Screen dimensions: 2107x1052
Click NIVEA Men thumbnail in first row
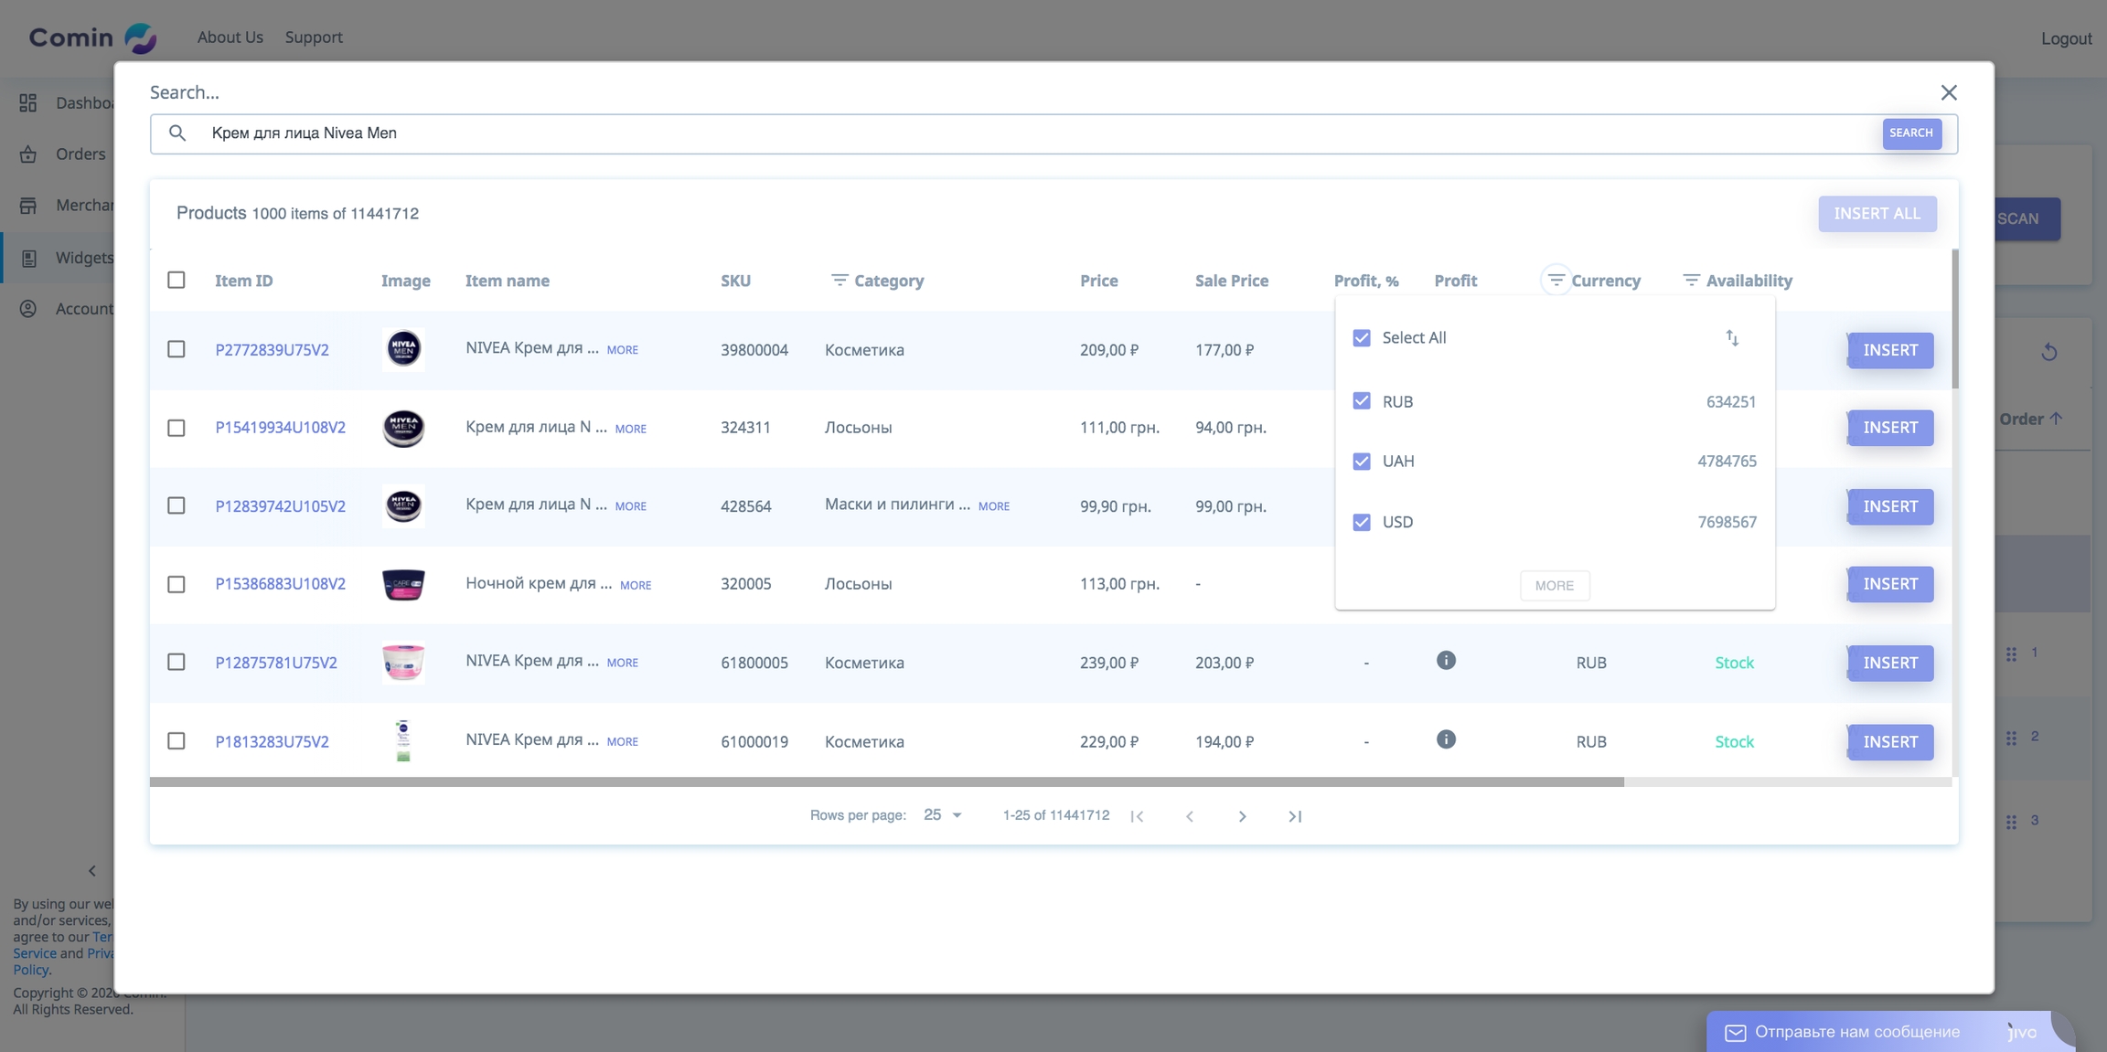pos(403,349)
